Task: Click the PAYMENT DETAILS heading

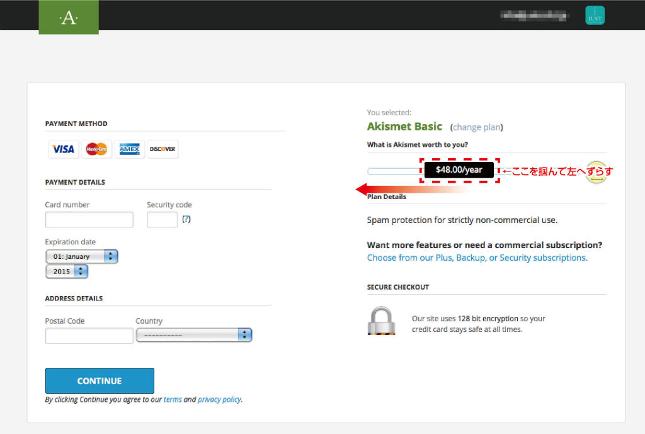Action: point(75,182)
